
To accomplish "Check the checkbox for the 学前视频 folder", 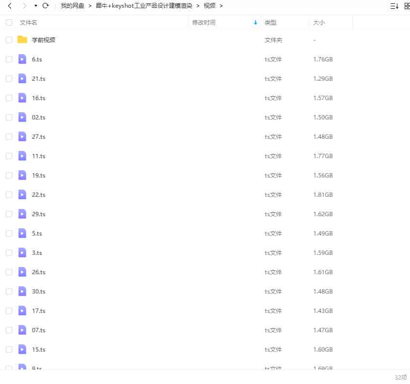I will 9,40.
